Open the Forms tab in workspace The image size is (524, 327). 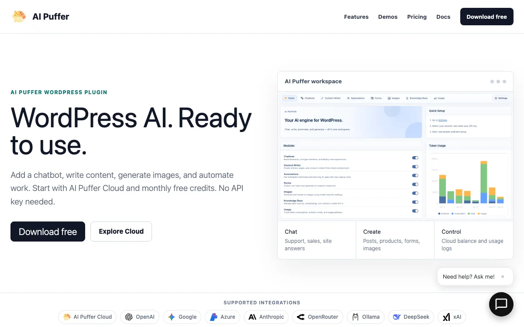376,98
